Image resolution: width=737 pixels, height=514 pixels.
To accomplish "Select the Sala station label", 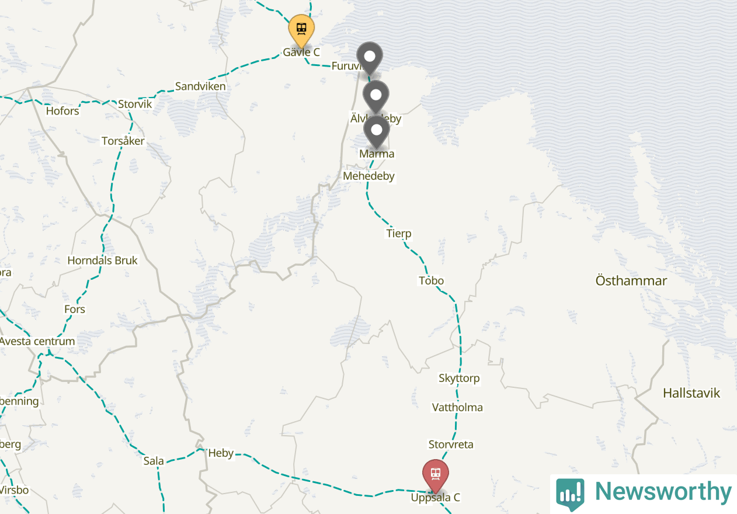I will click(154, 461).
